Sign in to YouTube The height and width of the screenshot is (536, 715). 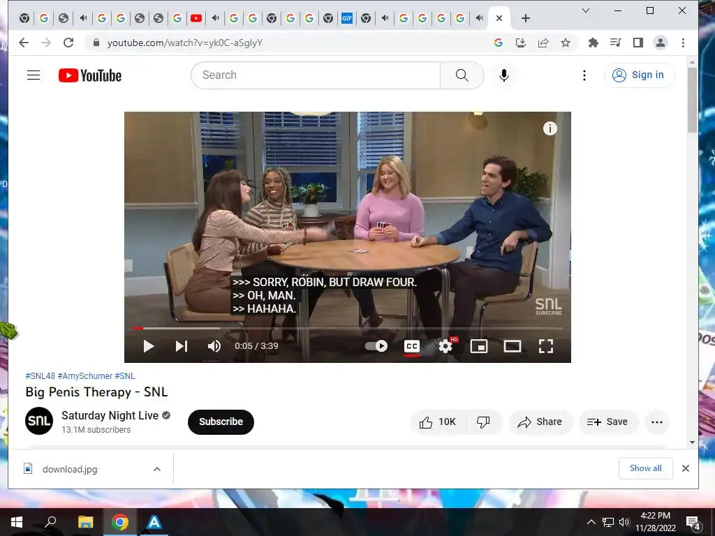click(x=639, y=75)
